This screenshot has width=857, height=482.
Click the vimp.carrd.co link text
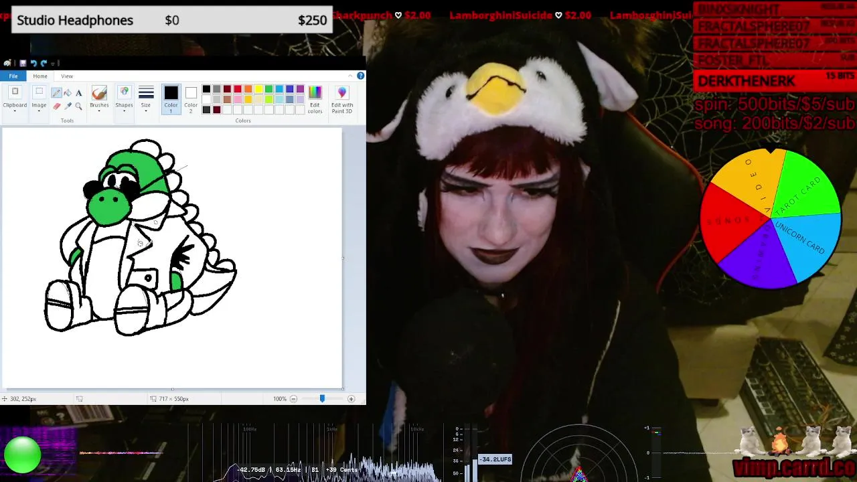tap(793, 467)
